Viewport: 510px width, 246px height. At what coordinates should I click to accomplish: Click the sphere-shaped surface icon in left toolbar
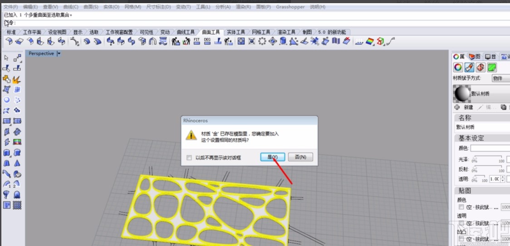point(7,100)
